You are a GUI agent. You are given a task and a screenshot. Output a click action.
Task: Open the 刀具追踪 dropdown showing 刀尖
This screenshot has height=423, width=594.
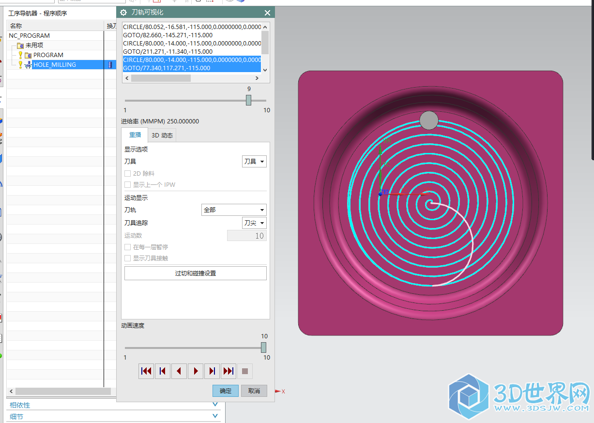click(x=254, y=223)
